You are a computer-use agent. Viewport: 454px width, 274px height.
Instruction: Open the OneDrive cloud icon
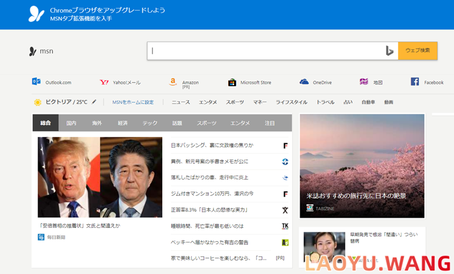click(x=304, y=82)
